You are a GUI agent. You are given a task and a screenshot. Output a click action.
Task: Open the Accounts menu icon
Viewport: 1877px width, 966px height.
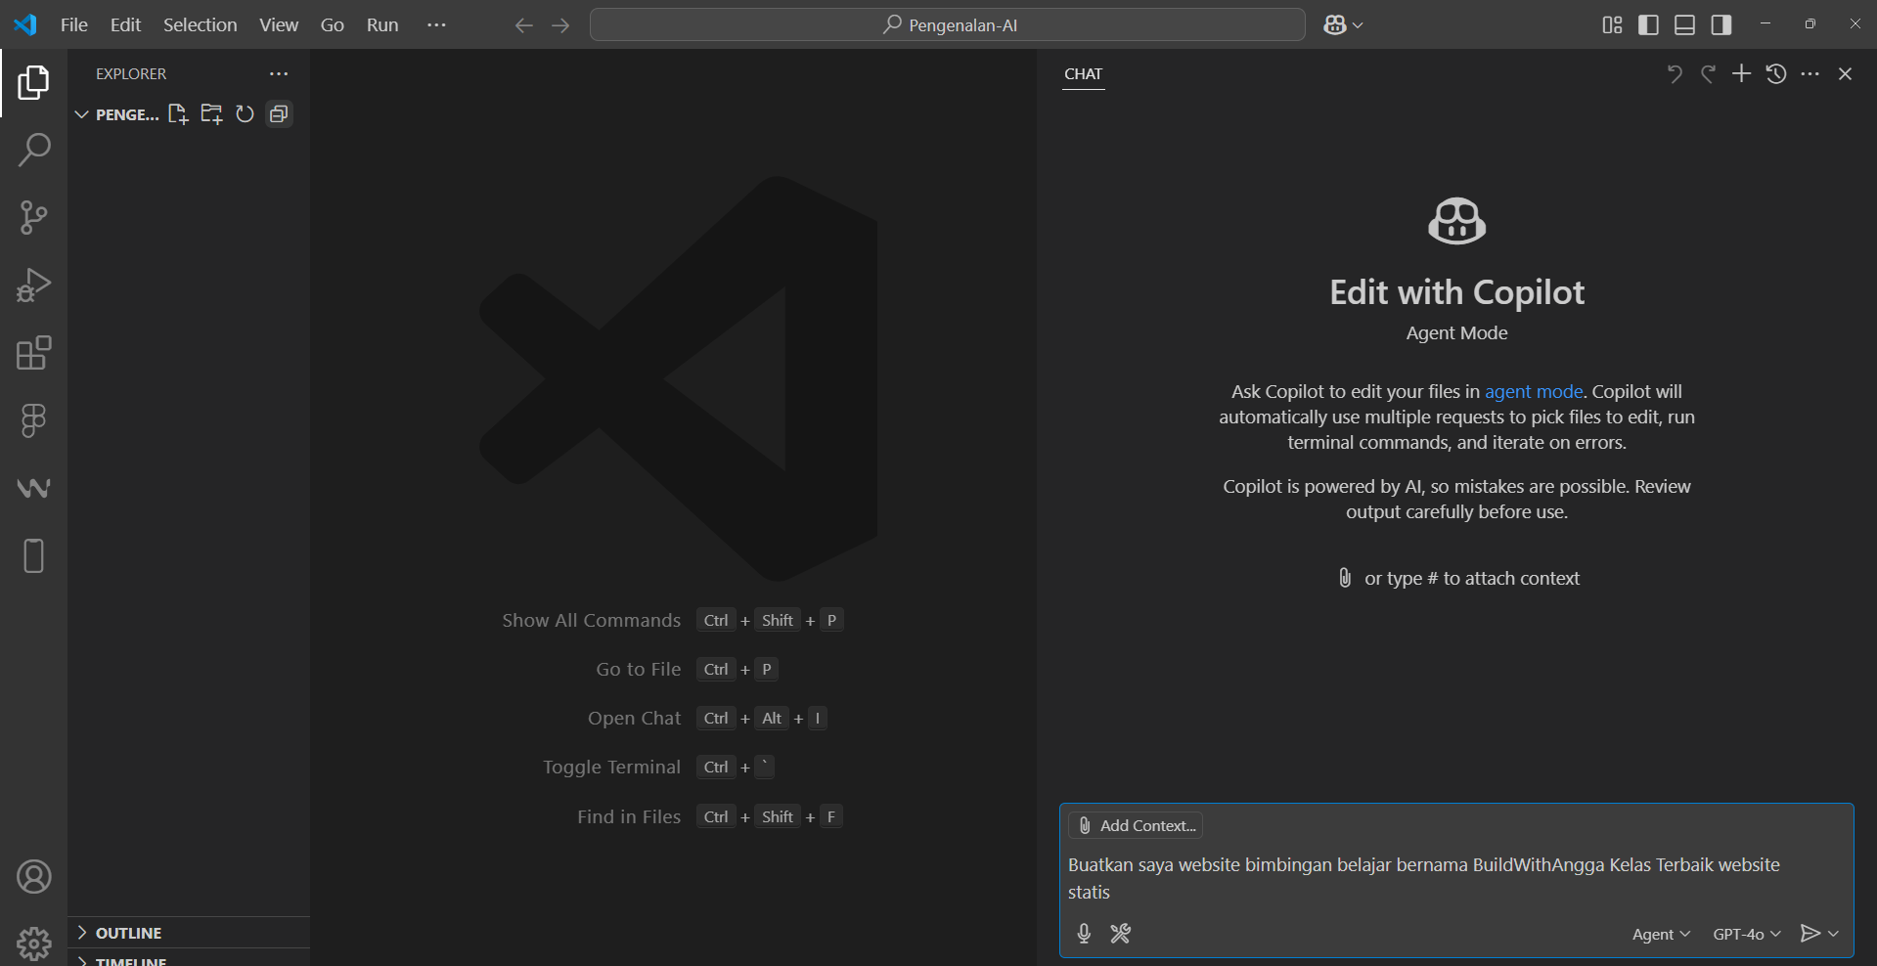[33, 877]
